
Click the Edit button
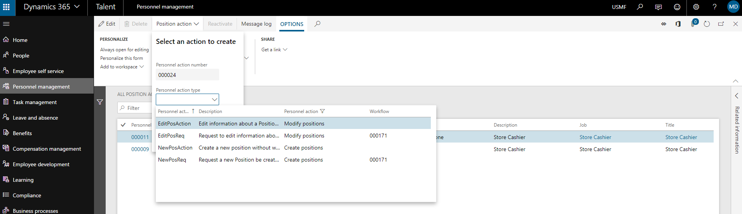(x=107, y=24)
